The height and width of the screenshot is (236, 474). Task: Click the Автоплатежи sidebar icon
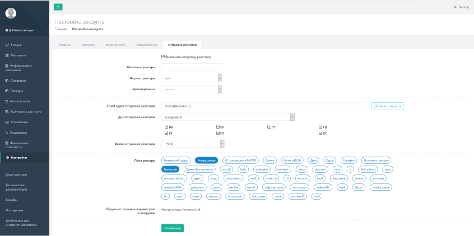[x=7, y=101]
